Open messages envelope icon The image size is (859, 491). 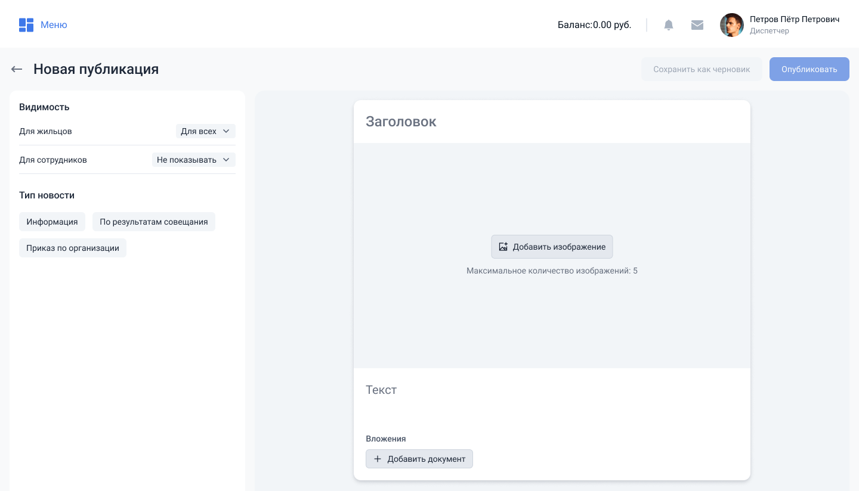[697, 25]
